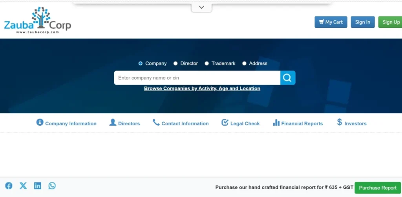Open Legal Check section
402x197 pixels.
click(x=245, y=124)
